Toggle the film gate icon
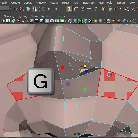This screenshot has height=138, width=138. [37, 21]
